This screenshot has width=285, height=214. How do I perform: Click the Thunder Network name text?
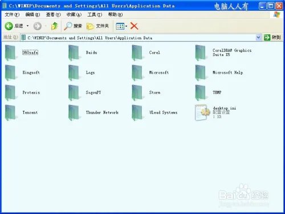tap(102, 112)
